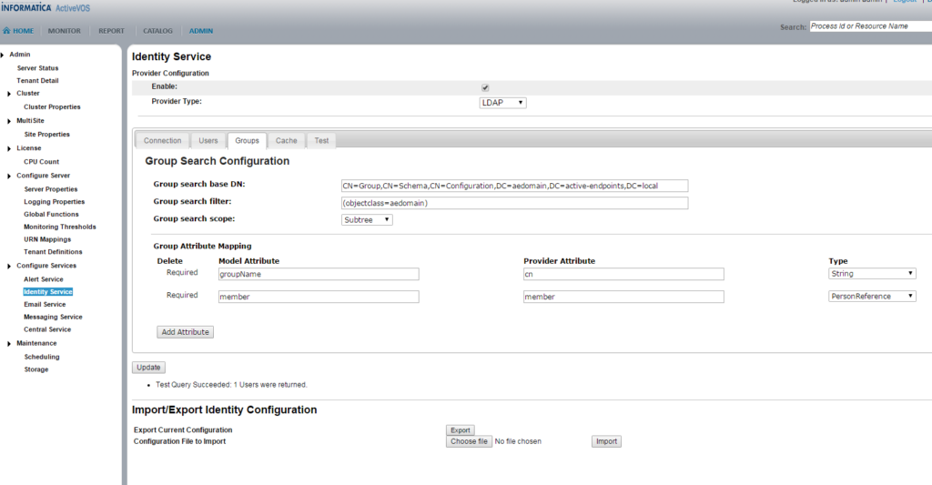Open the ADMIN menu
The width and height of the screenshot is (932, 485).
click(201, 31)
